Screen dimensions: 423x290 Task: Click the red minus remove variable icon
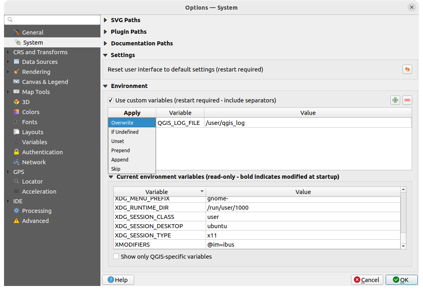[x=407, y=100]
